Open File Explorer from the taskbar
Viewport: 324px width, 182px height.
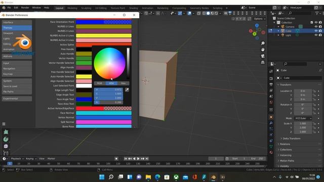pos(148,177)
